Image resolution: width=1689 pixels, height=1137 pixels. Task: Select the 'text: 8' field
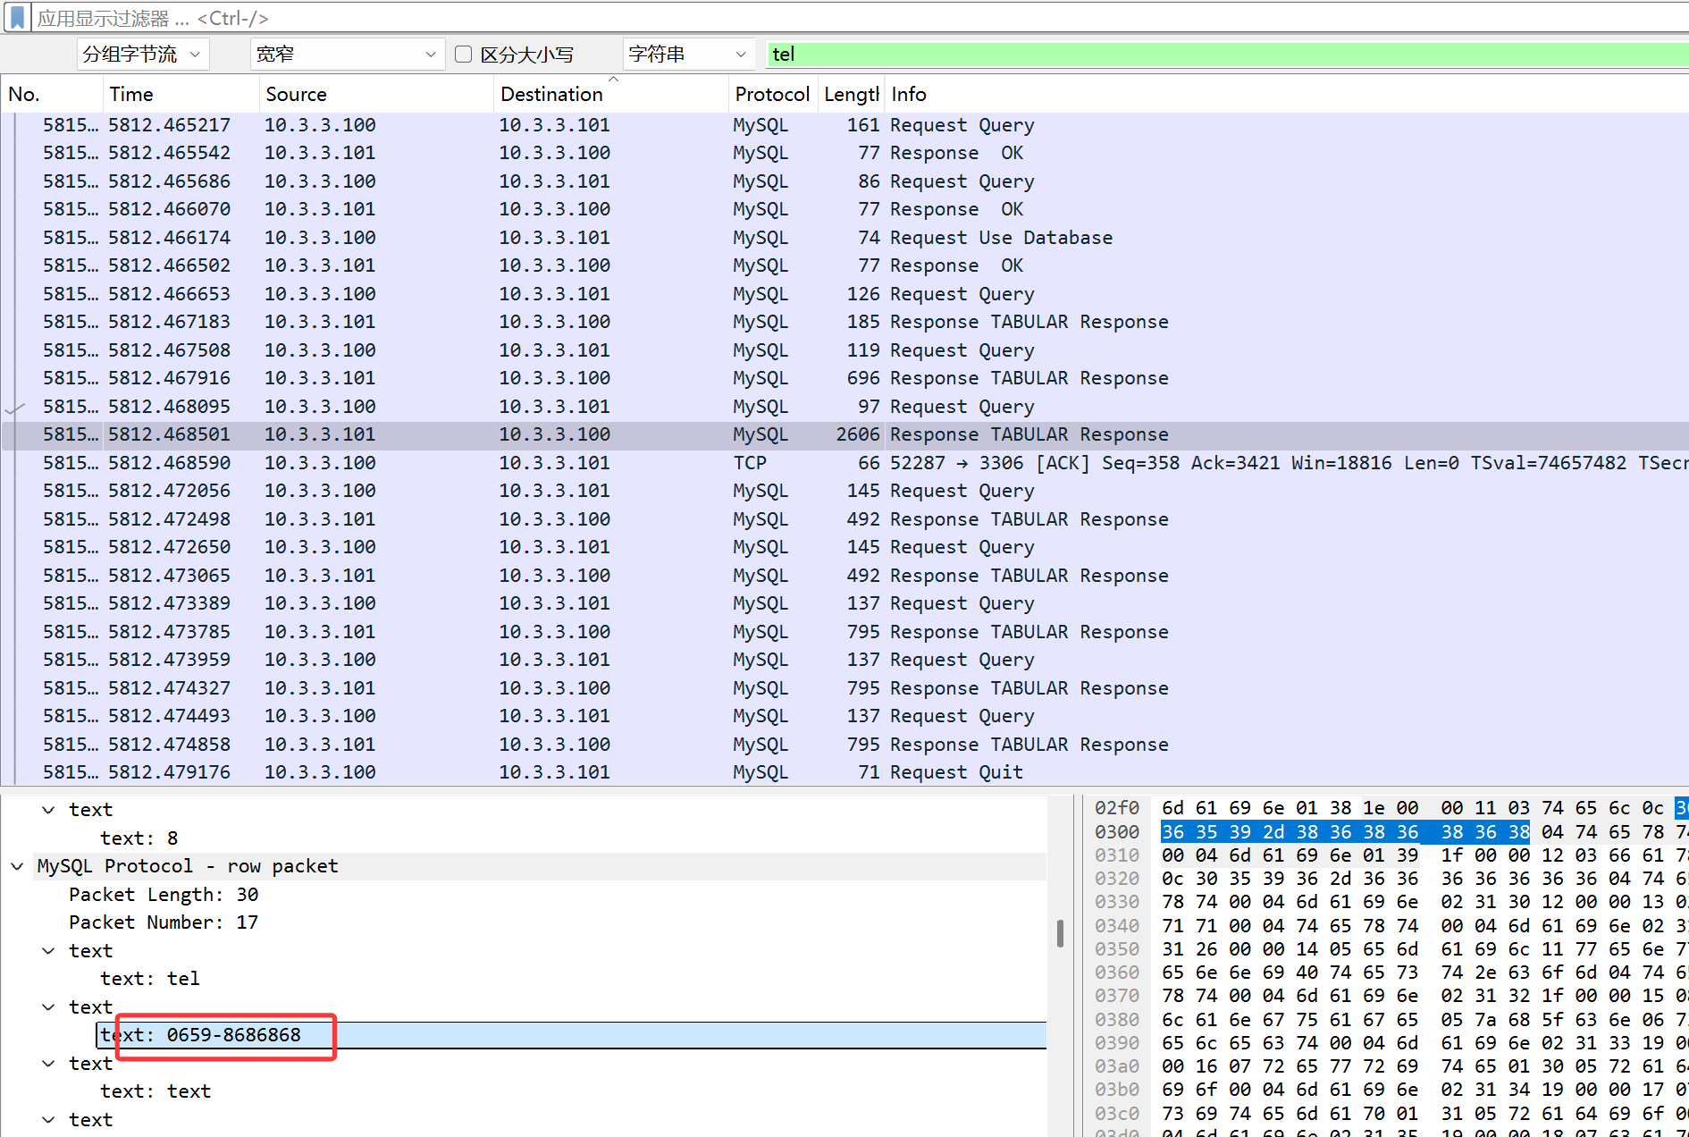(x=139, y=838)
